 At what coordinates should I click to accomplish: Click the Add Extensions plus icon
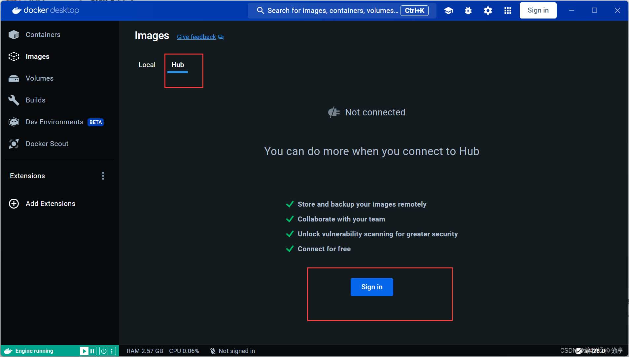click(14, 204)
